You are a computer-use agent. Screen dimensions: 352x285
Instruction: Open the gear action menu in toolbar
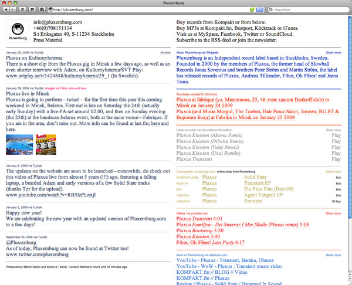(x=42, y=9)
